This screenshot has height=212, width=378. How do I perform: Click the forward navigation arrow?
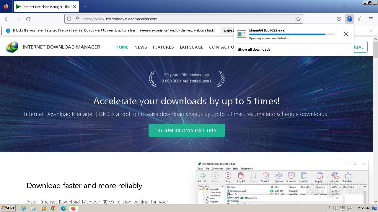click(x=18, y=19)
